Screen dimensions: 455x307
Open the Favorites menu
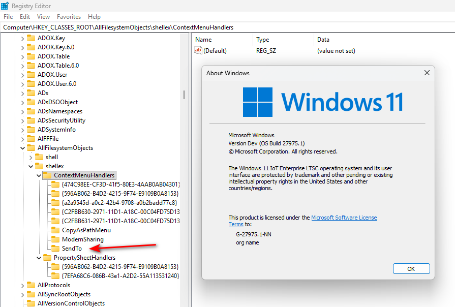click(x=69, y=17)
